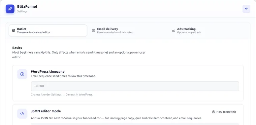256x125 pixels.
Task: Click 'Most beginners can skip this' description
Action: (79, 55)
